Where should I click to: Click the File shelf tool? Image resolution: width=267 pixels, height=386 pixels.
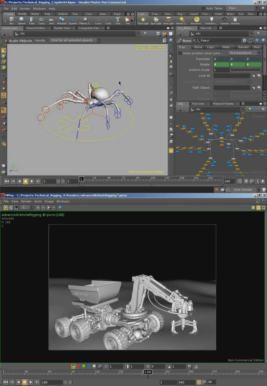point(128,20)
